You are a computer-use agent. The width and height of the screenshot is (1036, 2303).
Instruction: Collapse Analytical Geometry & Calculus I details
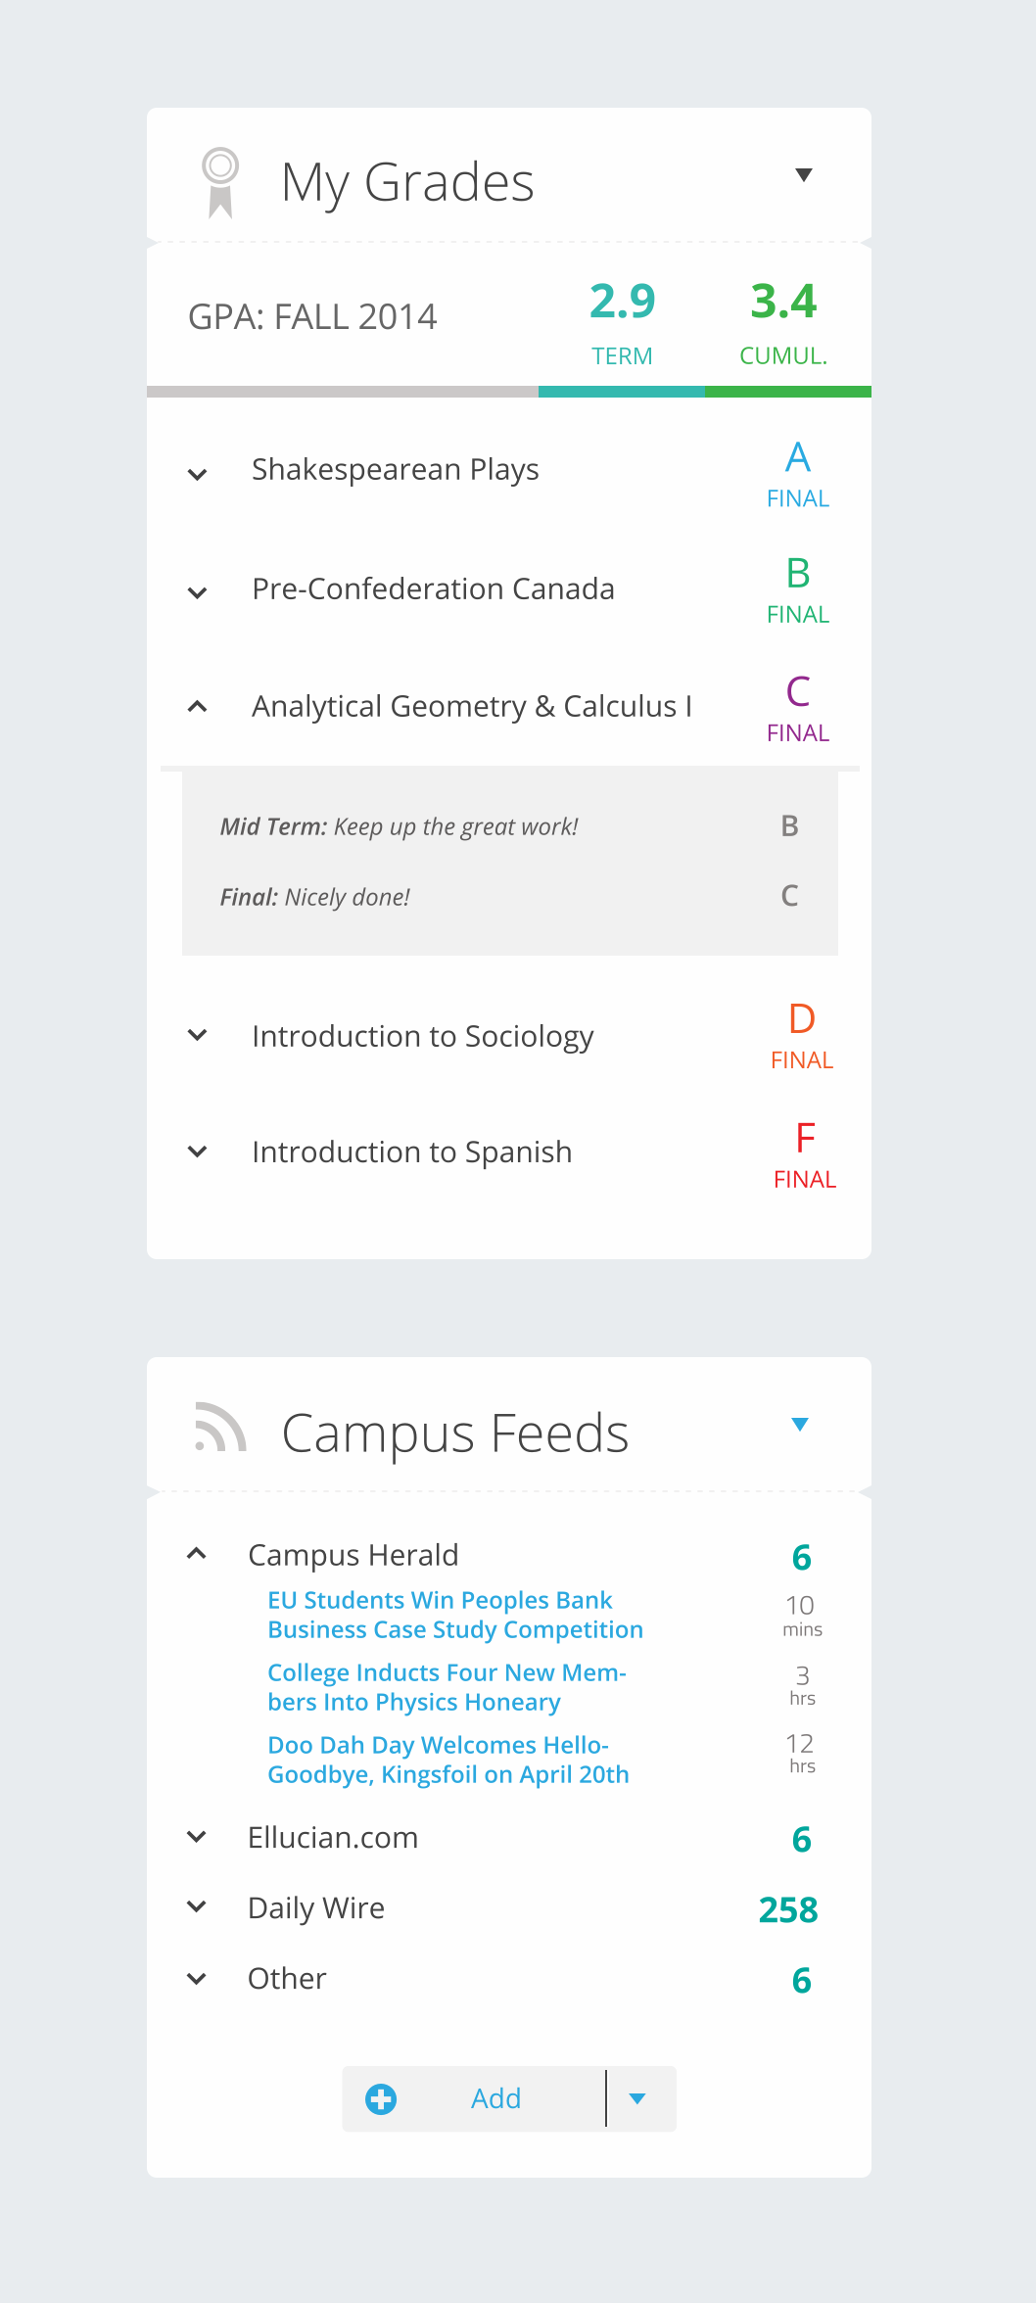coord(198,706)
